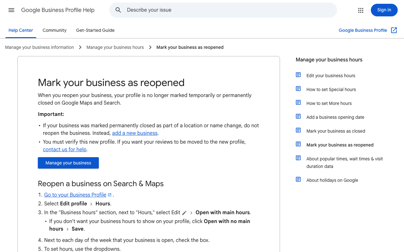
Task: Click the article icon beside Edit your business hours
Action: [298, 75]
